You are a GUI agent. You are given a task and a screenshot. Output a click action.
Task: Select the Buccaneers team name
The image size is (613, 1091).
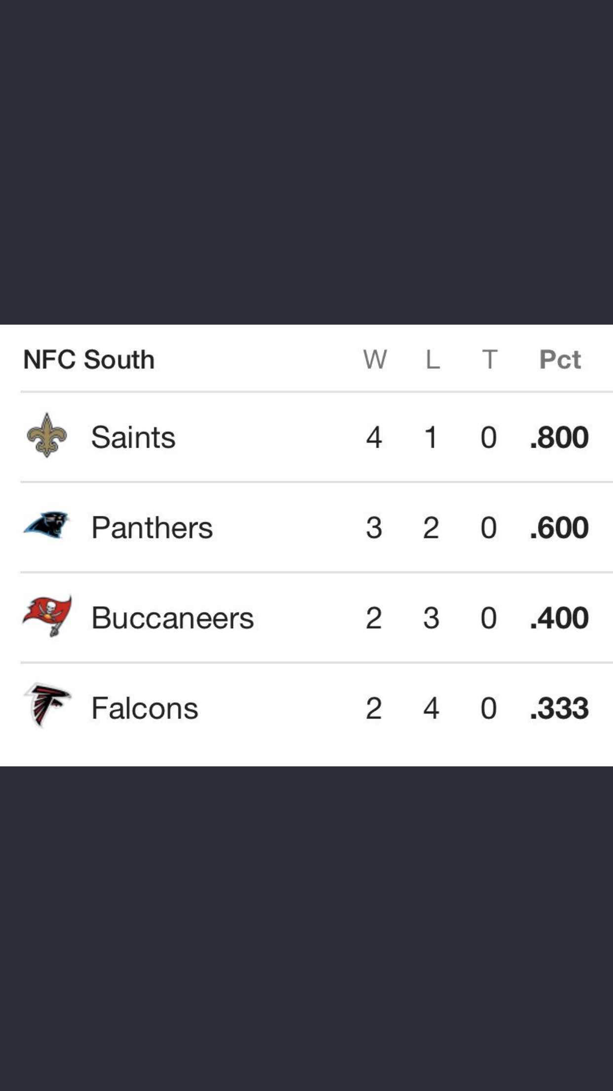click(172, 618)
